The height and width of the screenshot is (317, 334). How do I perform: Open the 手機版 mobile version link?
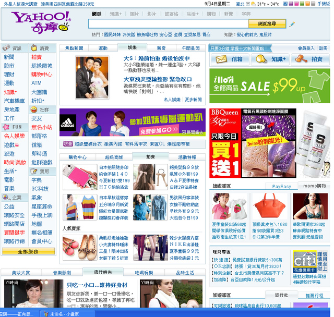click(324, 4)
